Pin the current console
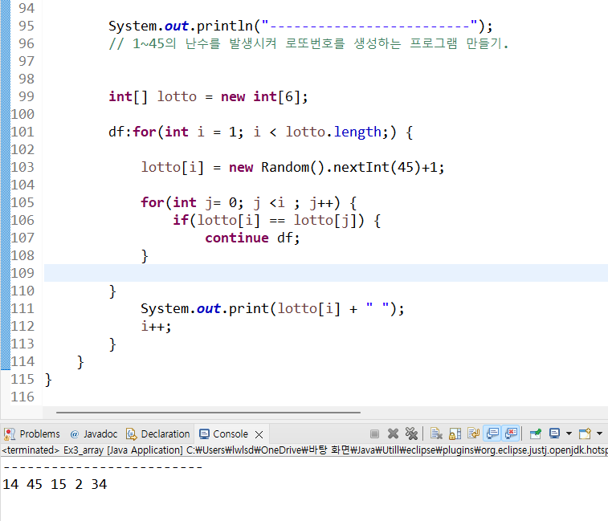The height and width of the screenshot is (521, 608). coord(536,433)
